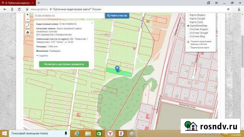
Task: Open the Store app on taskbar
Action: point(99,134)
